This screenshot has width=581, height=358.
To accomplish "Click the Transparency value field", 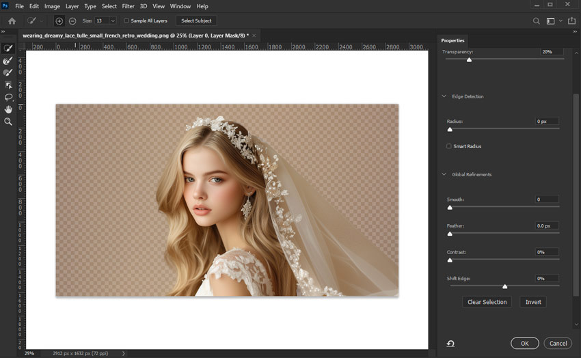I will tap(552, 52).
